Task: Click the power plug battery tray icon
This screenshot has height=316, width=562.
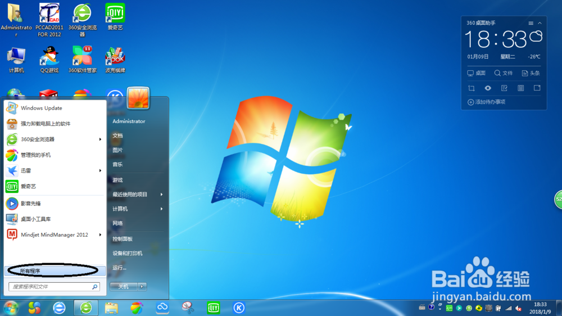Action: [x=498, y=308]
